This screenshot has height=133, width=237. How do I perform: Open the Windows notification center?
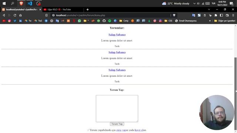click(231, 3)
